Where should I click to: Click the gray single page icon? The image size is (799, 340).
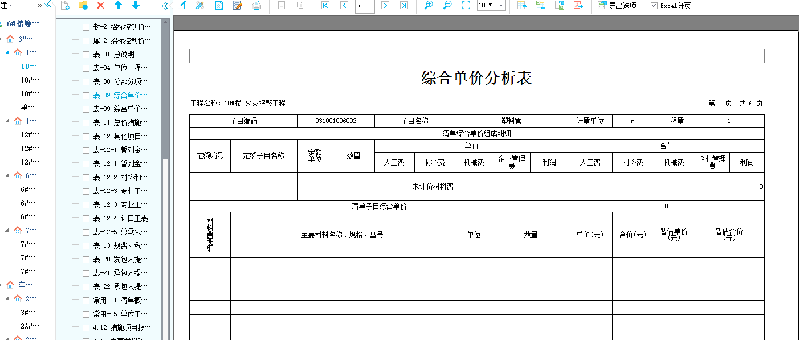coord(281,6)
